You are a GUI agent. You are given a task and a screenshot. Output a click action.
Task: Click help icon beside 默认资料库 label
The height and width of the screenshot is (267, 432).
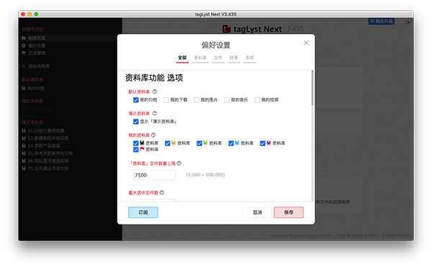(x=155, y=91)
